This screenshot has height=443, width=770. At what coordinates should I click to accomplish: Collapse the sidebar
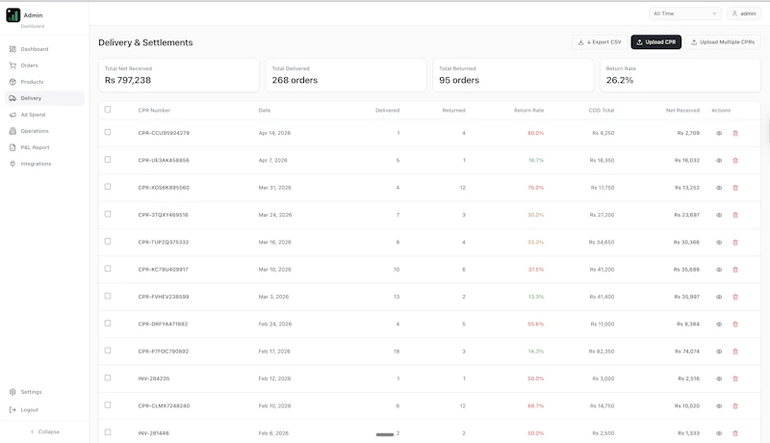[44, 431]
